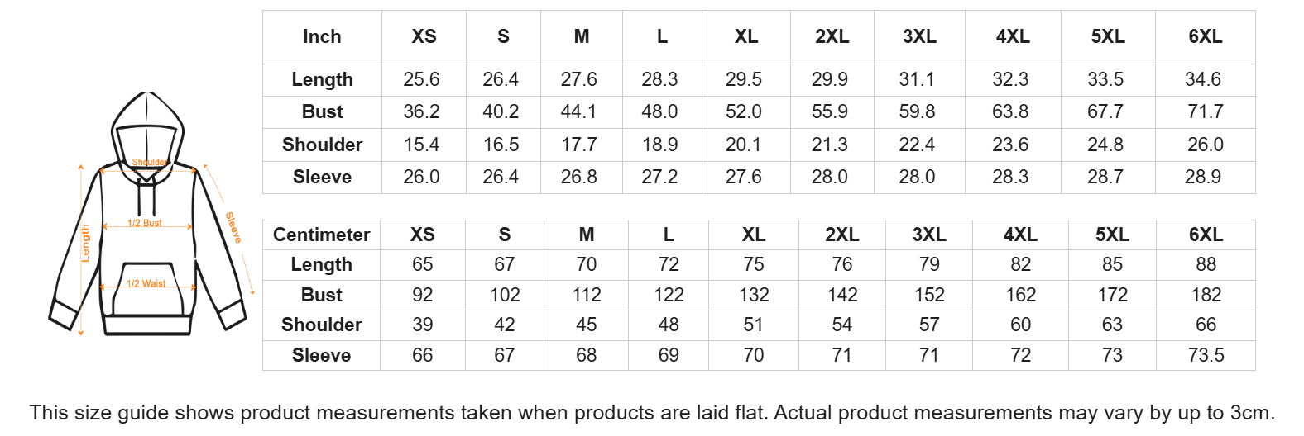Click the 1/2 Waist label on diagram

[x=146, y=283]
